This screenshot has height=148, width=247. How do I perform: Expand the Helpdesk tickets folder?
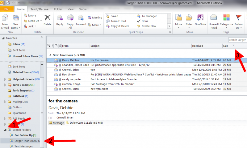pyautogui.click(x=5, y=79)
